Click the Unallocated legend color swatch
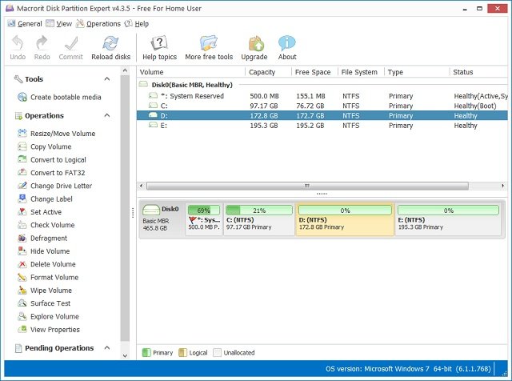 (x=217, y=352)
